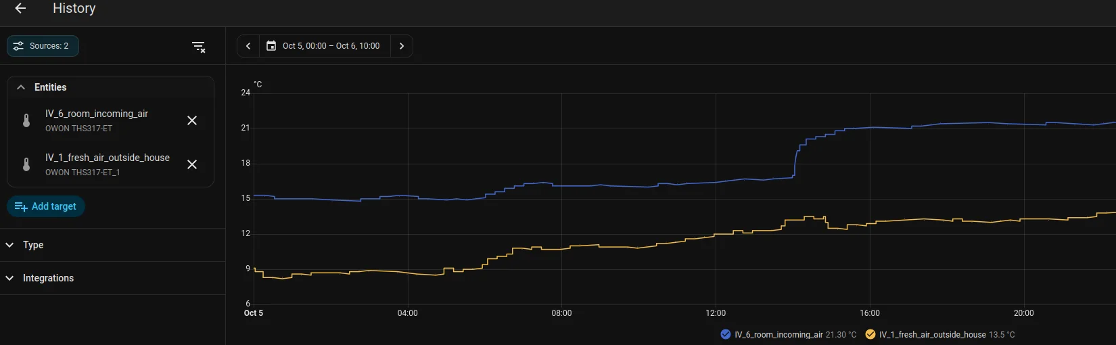The height and width of the screenshot is (345, 1116).
Task: Clear all filters with the filter-remove icon
Action: click(x=198, y=47)
